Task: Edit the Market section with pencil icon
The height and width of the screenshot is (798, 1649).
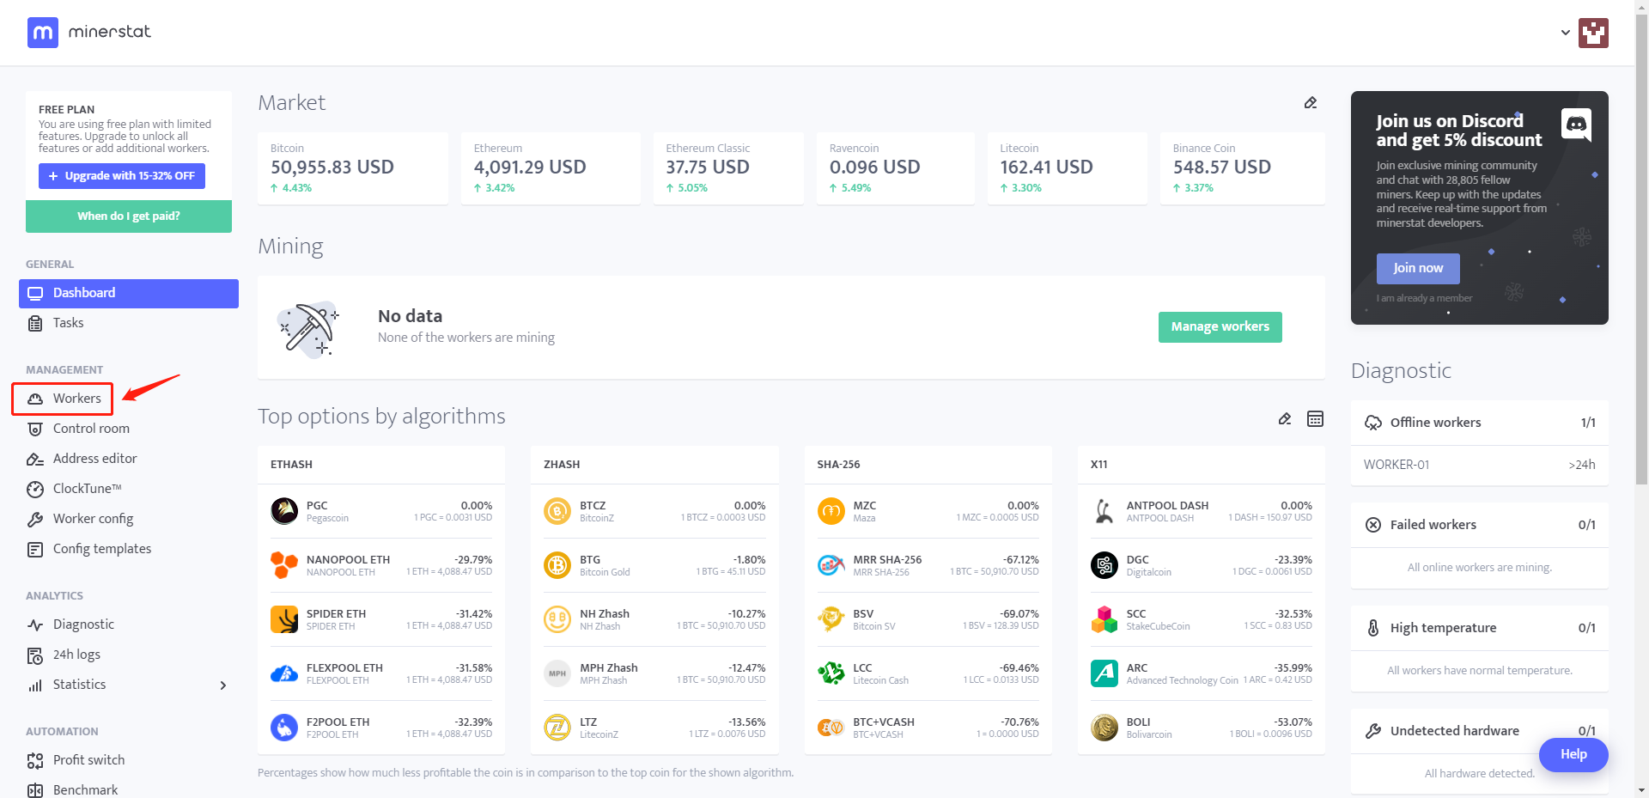Action: 1311,103
